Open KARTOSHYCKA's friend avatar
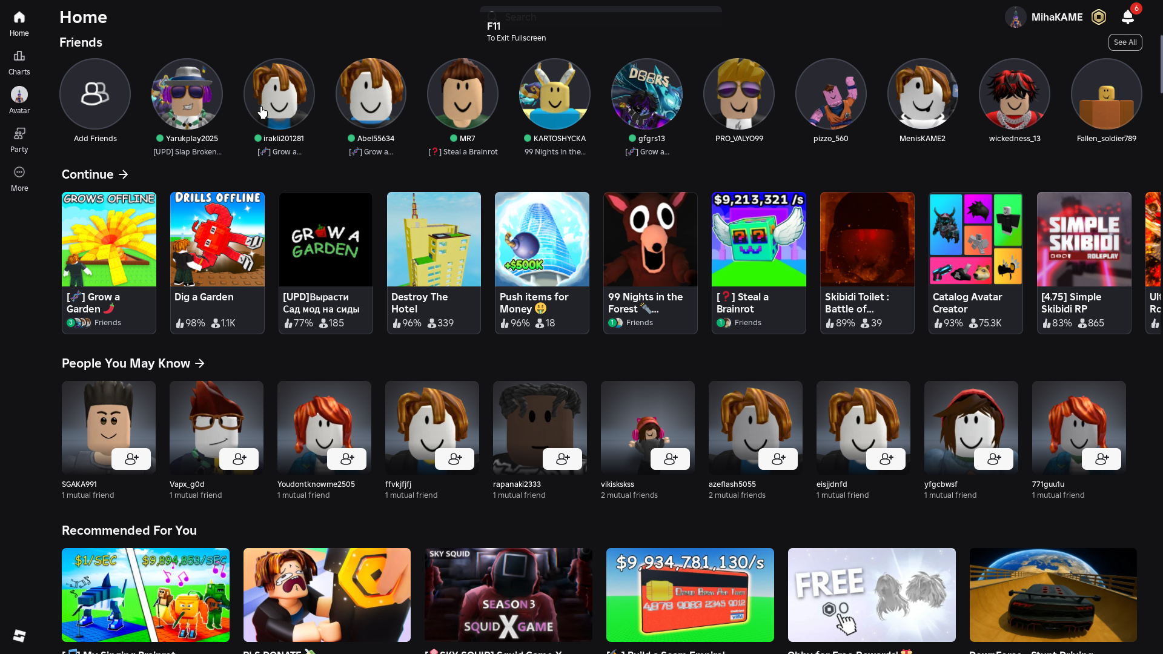This screenshot has height=654, width=1163. tap(555, 94)
